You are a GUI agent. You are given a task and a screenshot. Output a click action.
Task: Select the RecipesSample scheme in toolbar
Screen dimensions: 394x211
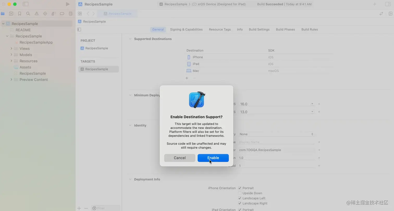click(x=173, y=4)
